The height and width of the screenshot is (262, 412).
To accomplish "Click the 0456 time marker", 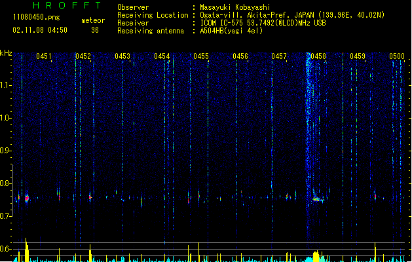I will 240,56.
